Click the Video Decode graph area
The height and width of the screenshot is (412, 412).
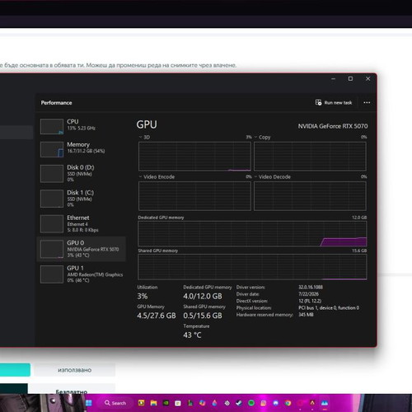(310, 196)
